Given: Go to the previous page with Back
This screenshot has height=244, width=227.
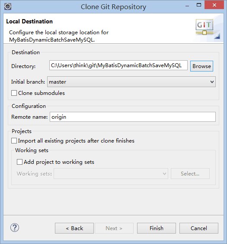Looking at the screenshot, I should tap(74, 228).
